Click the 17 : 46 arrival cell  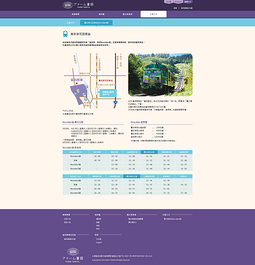click(184, 193)
